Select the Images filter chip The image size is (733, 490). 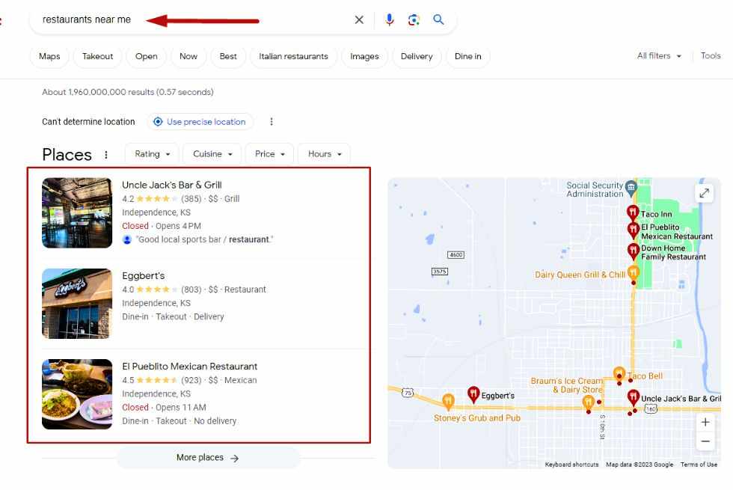(x=365, y=56)
